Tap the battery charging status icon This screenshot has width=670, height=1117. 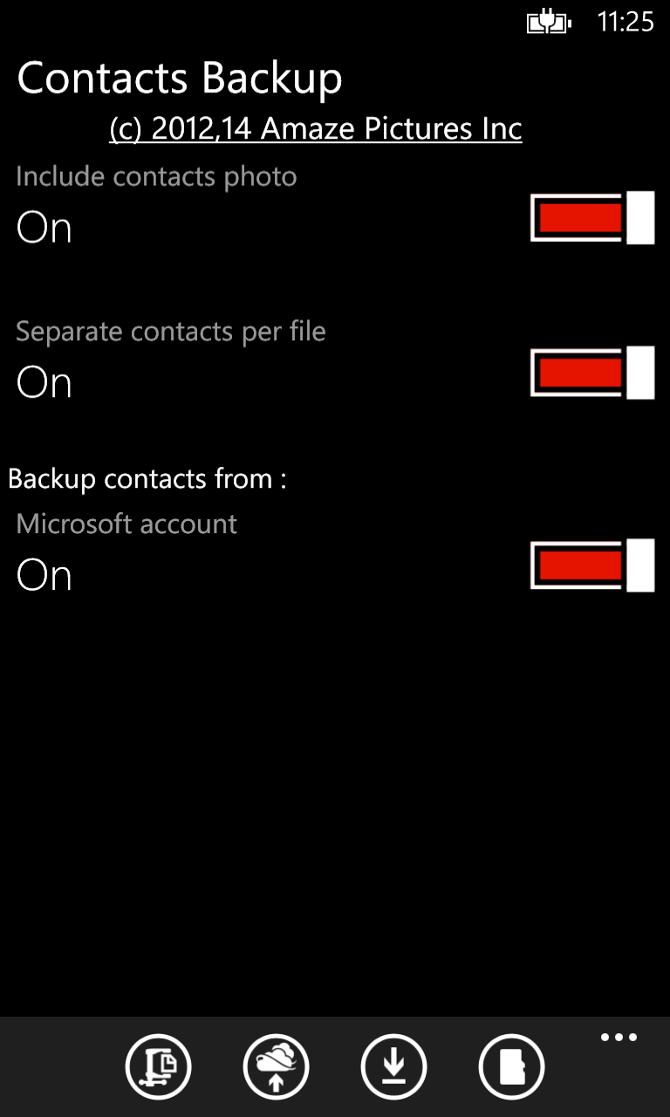tap(549, 22)
